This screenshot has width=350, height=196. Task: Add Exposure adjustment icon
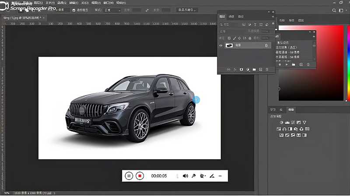299,122
